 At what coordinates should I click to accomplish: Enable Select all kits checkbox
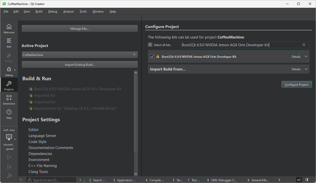(x=150, y=45)
